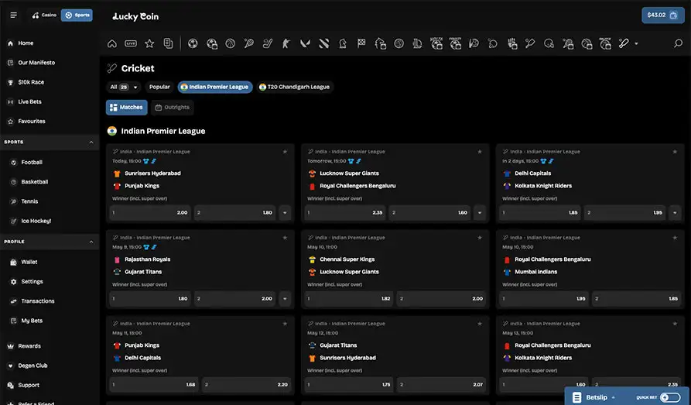The width and height of the screenshot is (691, 405).
Task: Select the checkered flag racing icon
Action: (361, 43)
